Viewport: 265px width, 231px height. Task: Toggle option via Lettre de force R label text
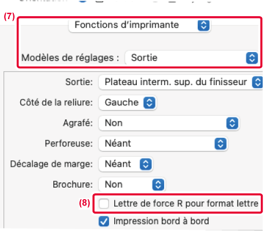pos(186,204)
